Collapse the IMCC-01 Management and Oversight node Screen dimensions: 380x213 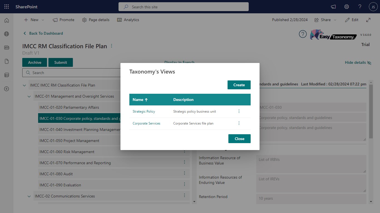(29, 97)
